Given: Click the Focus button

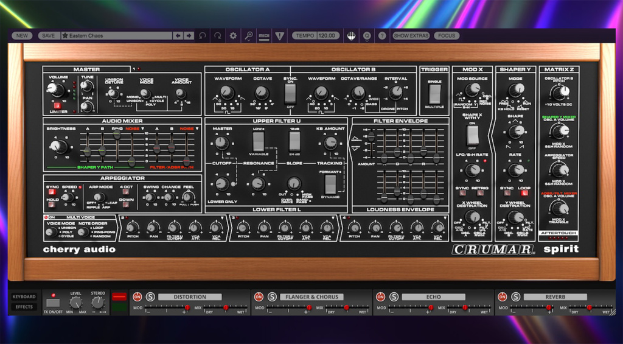Looking at the screenshot, I should click(447, 36).
